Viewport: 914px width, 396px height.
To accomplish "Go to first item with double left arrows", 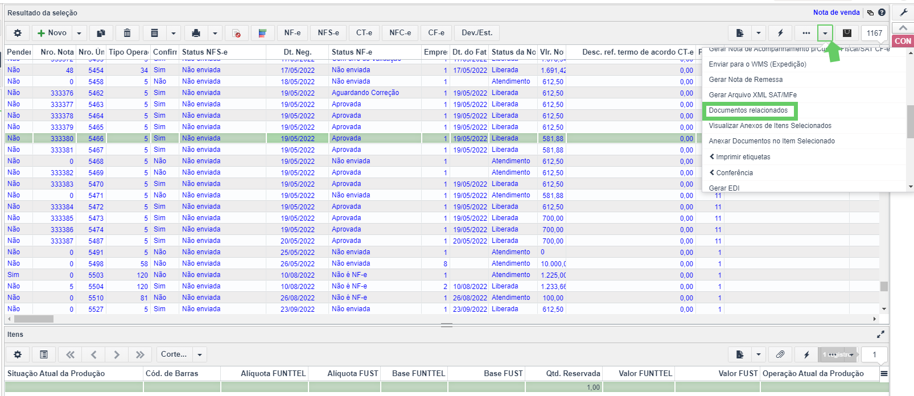I will 70,354.
